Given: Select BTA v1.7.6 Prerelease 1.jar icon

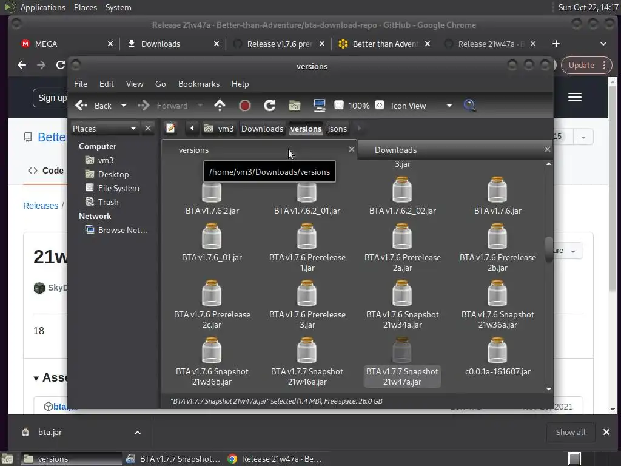Looking at the screenshot, I should coord(307,236).
